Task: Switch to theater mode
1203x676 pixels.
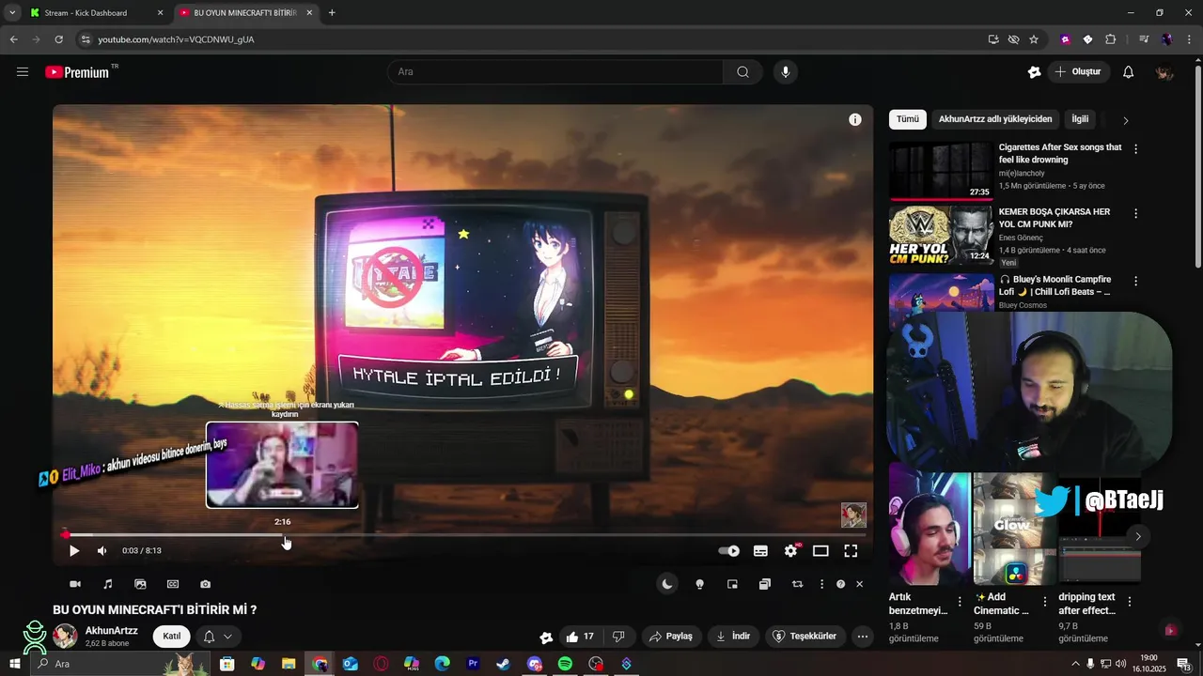Action: click(x=820, y=551)
